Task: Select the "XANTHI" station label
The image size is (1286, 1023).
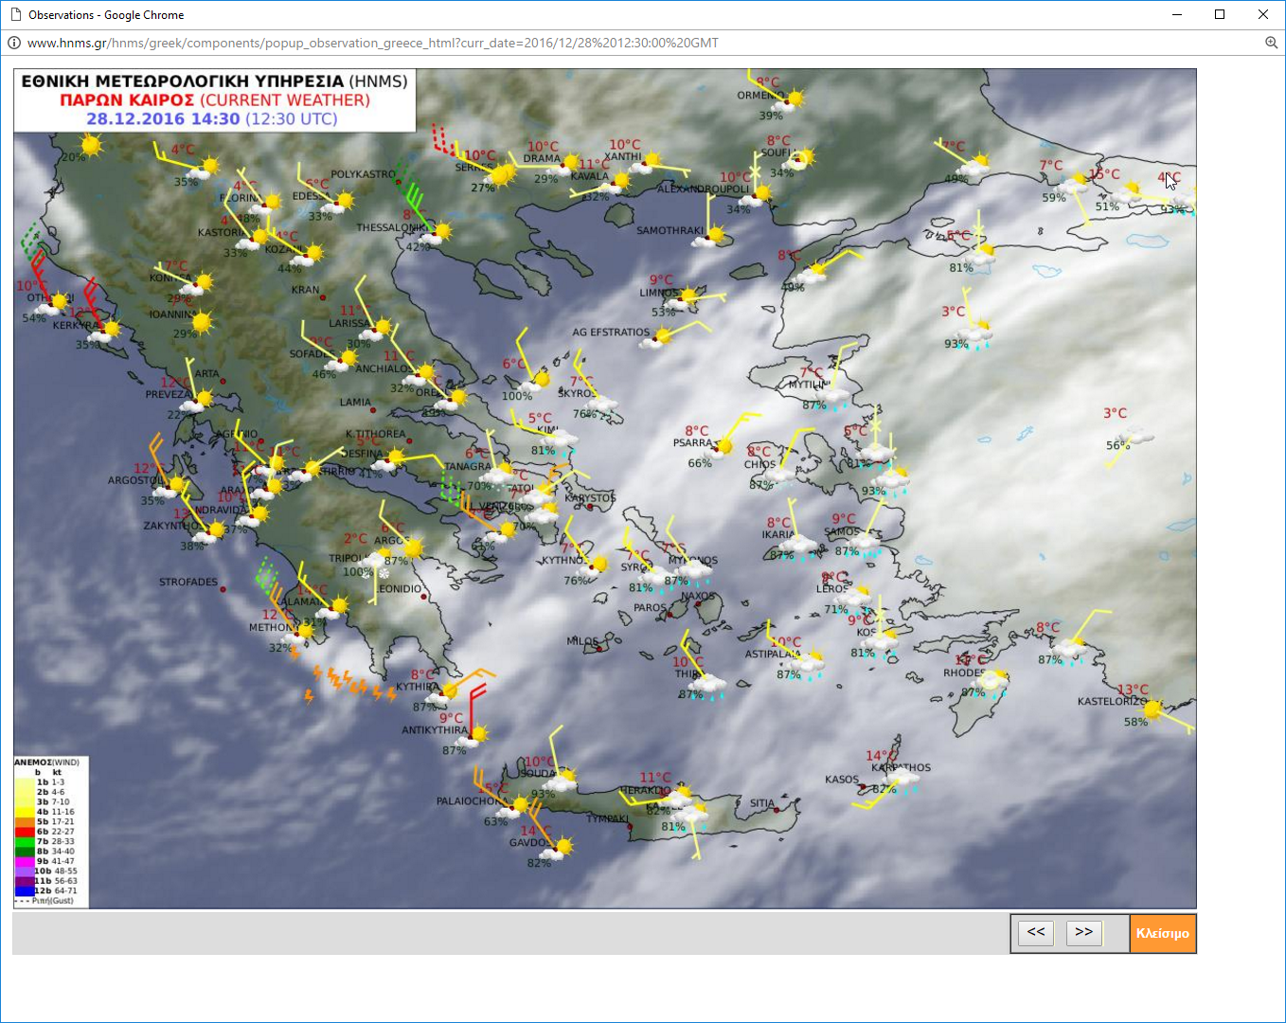Action: (x=623, y=156)
